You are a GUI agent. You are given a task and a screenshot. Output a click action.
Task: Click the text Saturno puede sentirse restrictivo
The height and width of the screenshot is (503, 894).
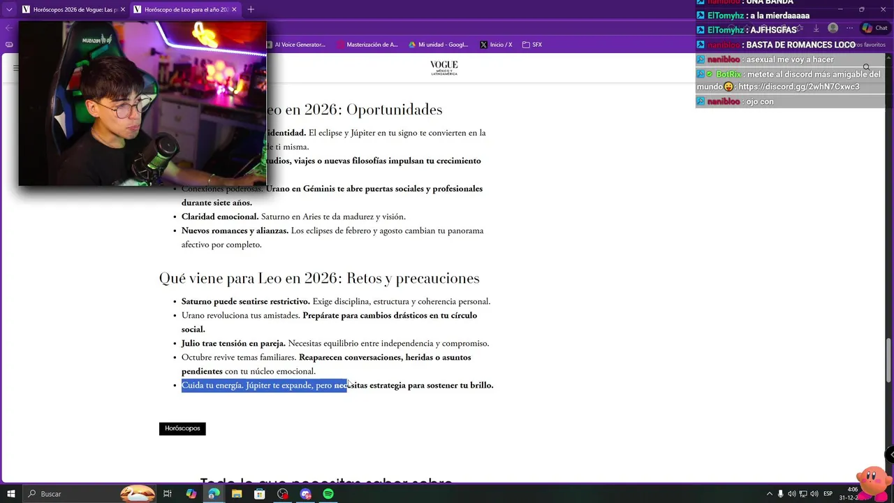246,301
